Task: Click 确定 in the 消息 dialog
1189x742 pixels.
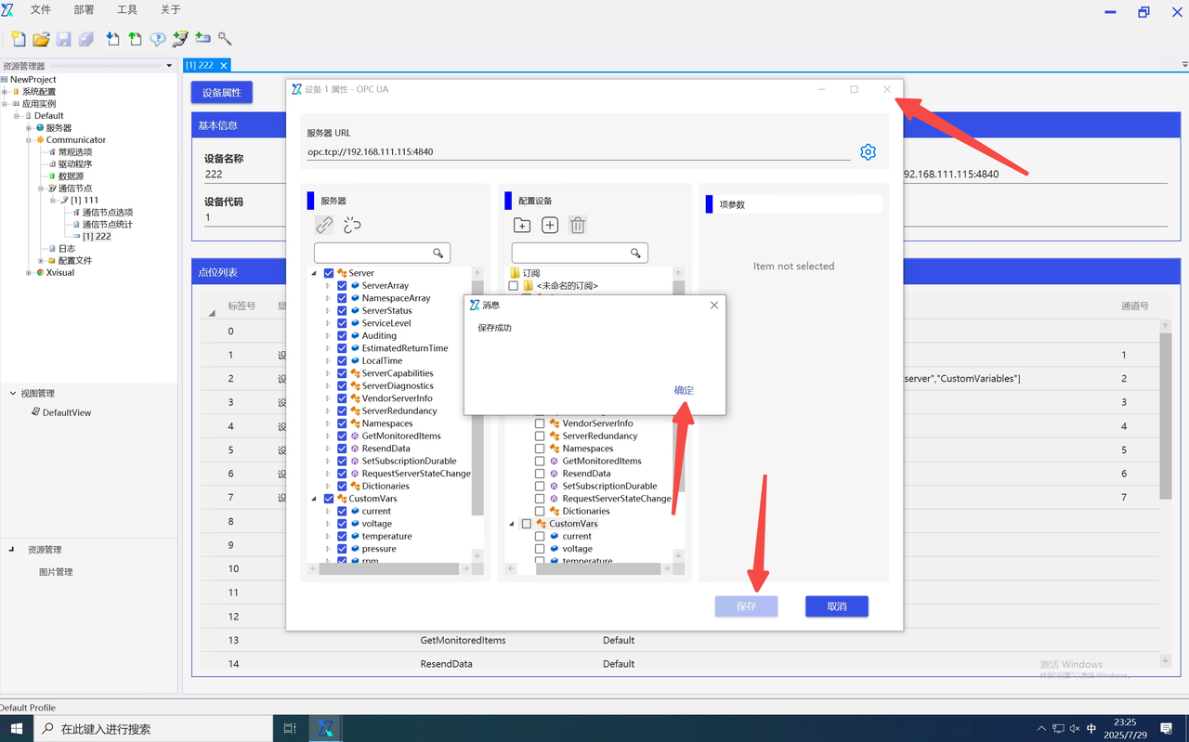Action: point(684,390)
